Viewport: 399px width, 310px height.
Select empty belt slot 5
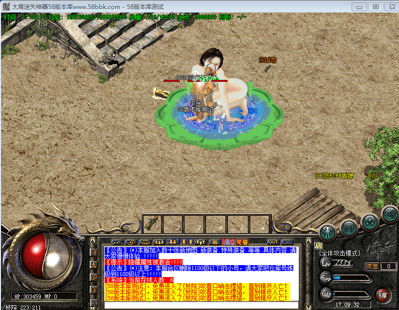click(237, 223)
